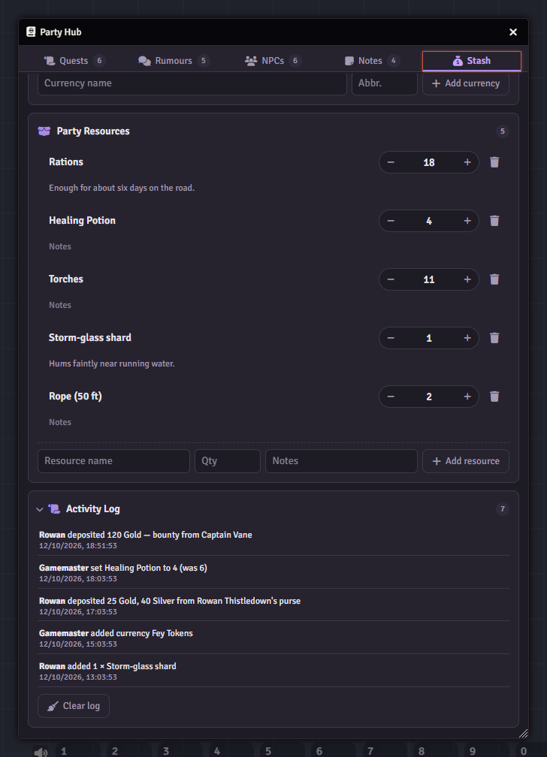Increment the Torches quantity
Image resolution: width=547 pixels, height=757 pixels.
(467, 279)
